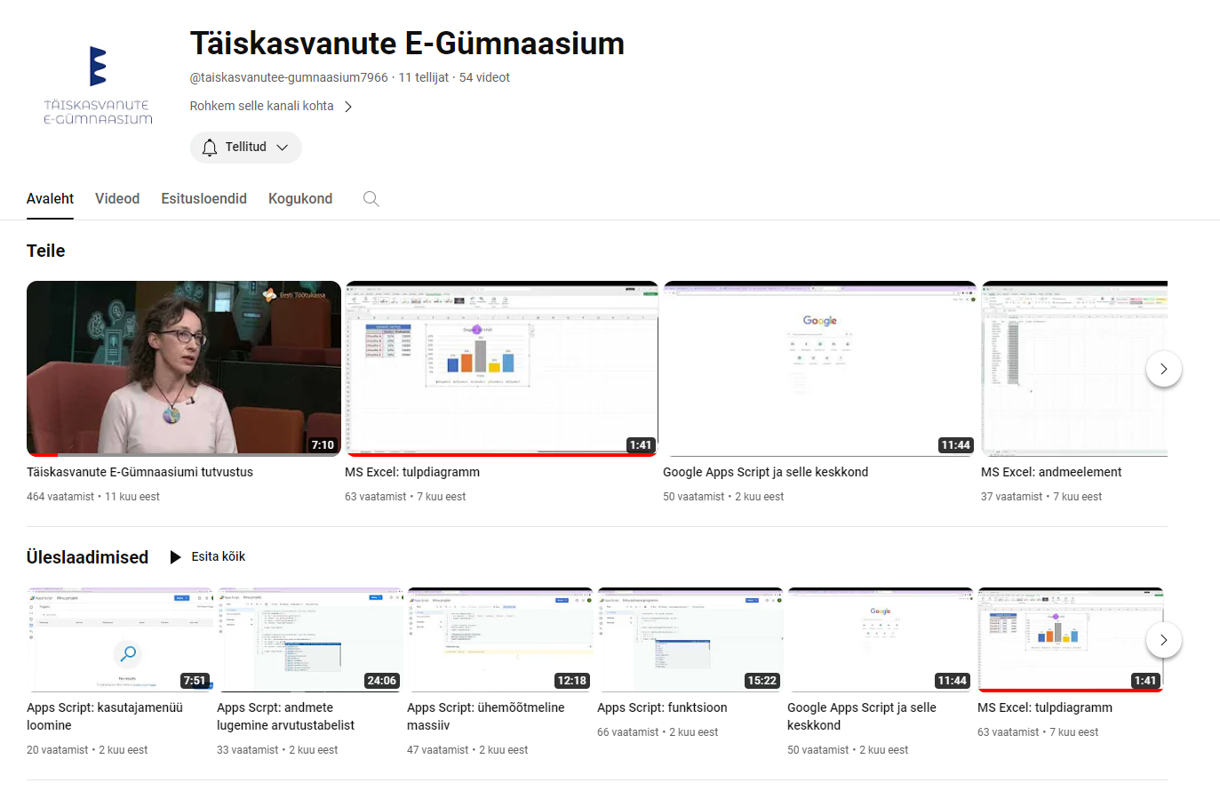This screenshot has height=799, width=1220.
Task: Go to the Kogukond tab
Action: 300,199
